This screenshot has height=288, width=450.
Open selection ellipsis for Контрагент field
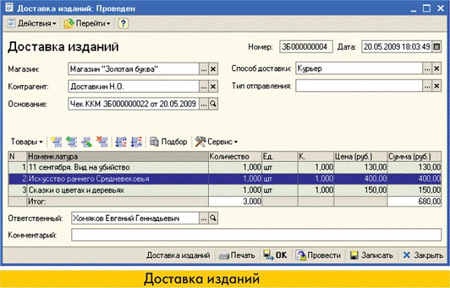(204, 87)
